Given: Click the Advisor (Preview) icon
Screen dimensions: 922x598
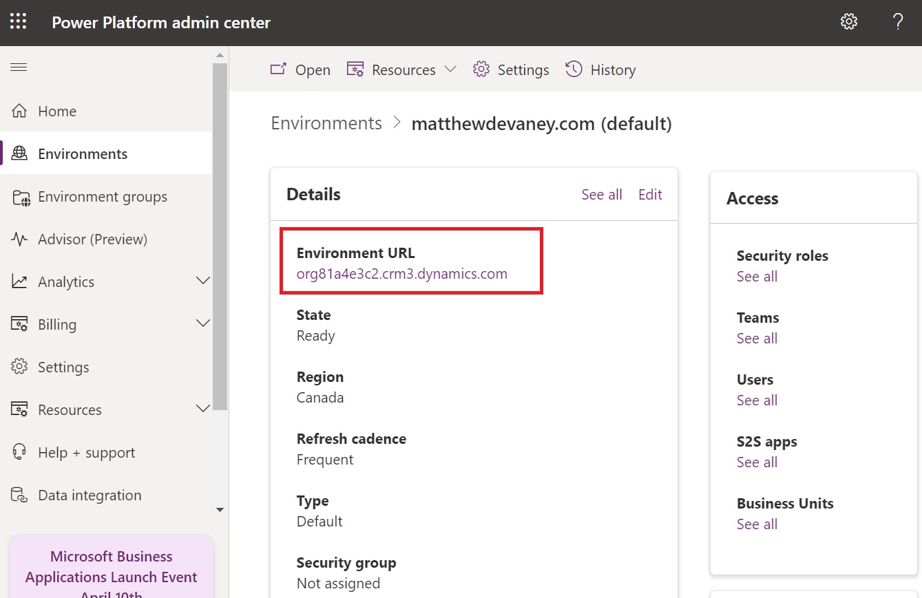Looking at the screenshot, I should (x=19, y=239).
